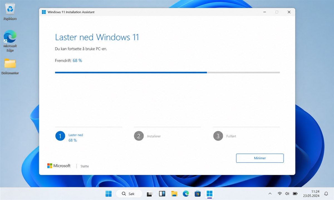This screenshot has width=334, height=200.
Task: Click the Minimer button
Action: pyautogui.click(x=260, y=158)
